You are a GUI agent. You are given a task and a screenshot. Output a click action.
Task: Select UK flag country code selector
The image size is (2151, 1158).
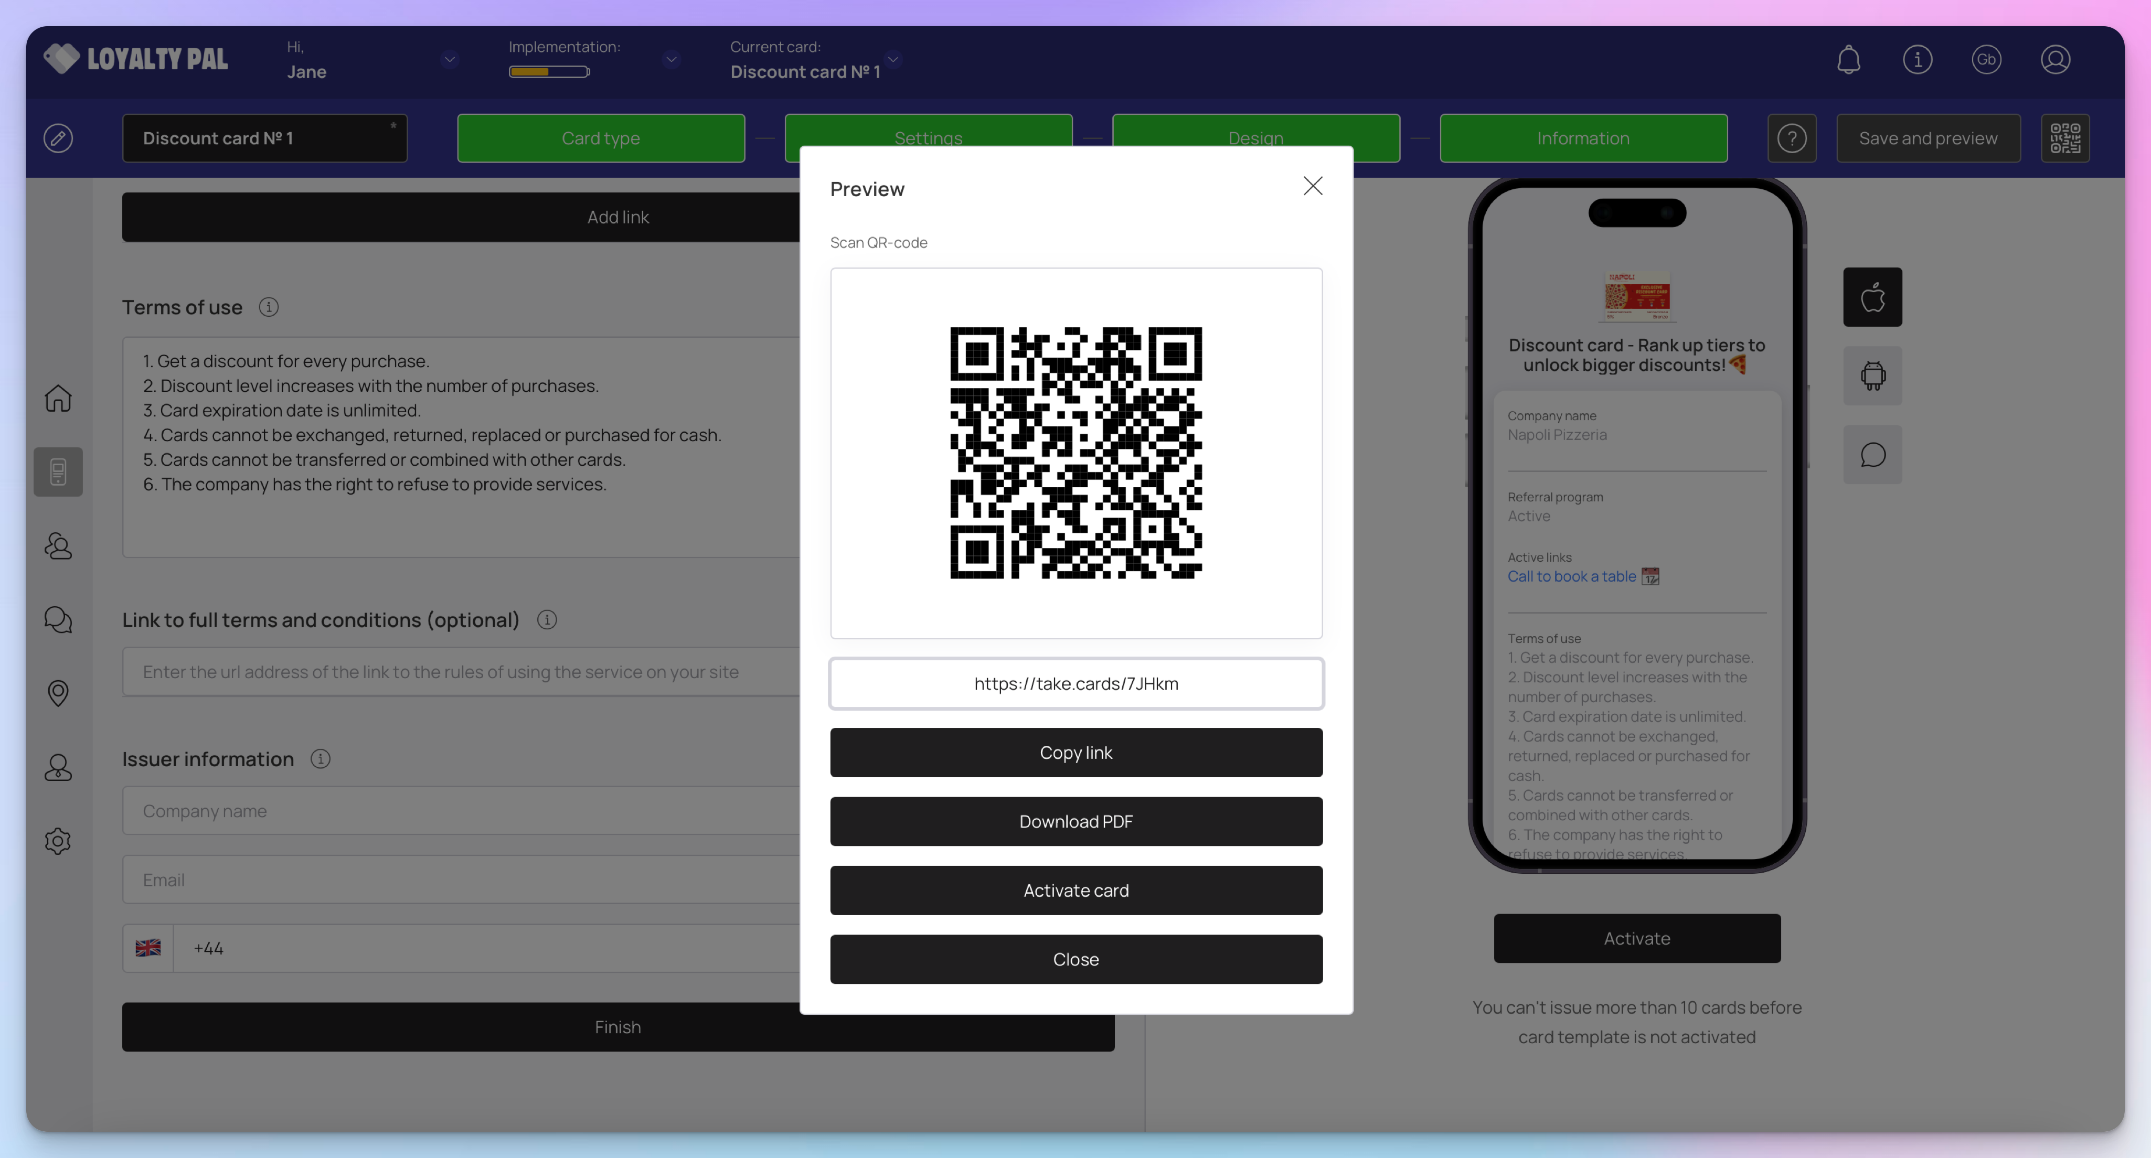point(148,948)
